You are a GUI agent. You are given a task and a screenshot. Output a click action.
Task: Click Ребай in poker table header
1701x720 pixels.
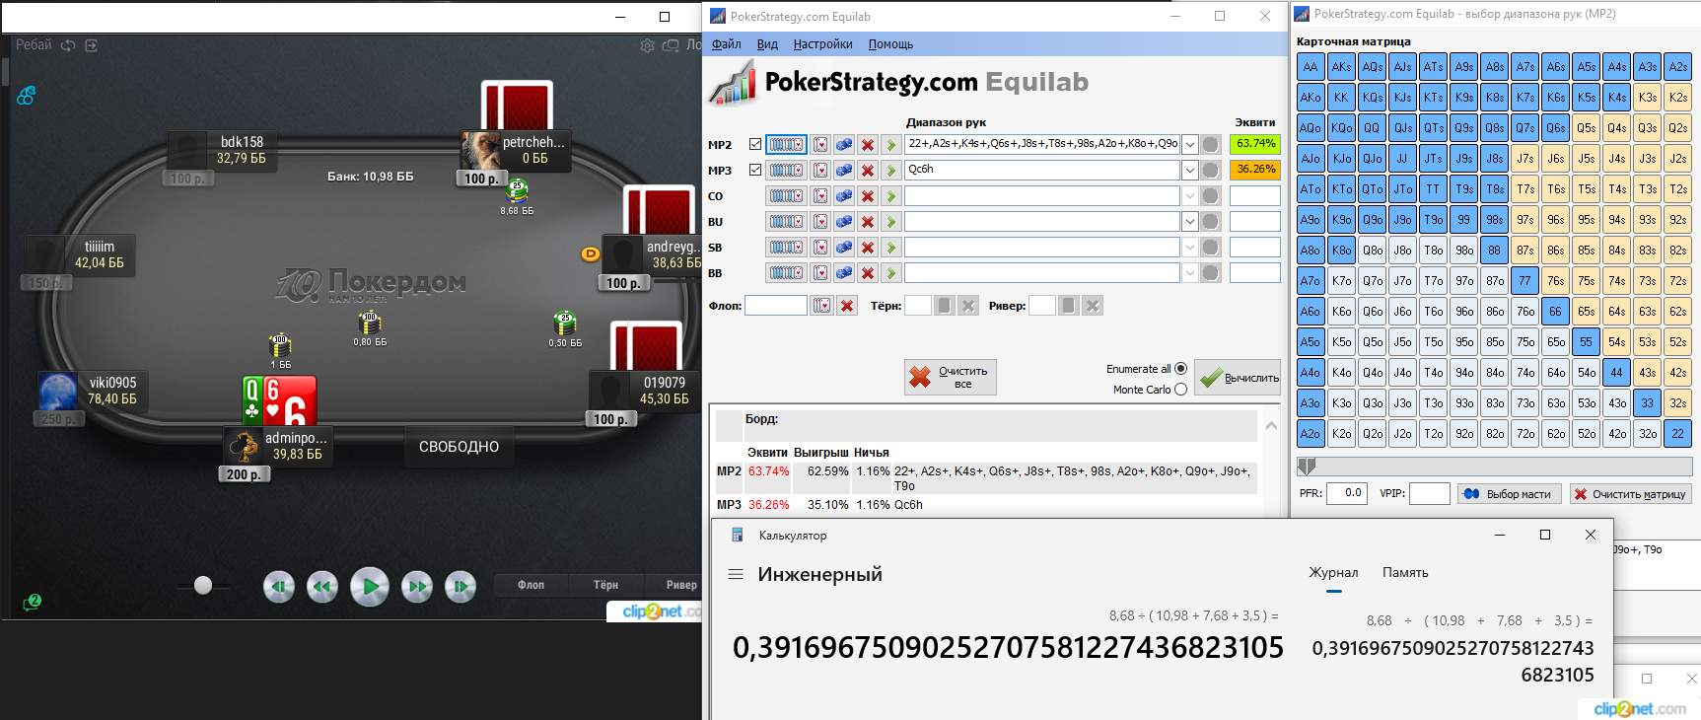(34, 45)
